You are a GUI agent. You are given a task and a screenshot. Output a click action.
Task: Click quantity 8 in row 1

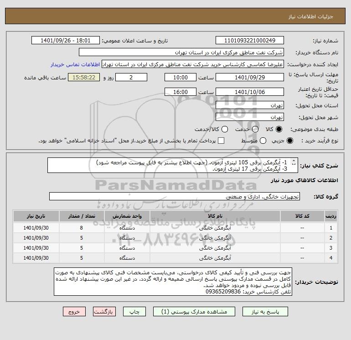pyautogui.click(x=82, y=228)
